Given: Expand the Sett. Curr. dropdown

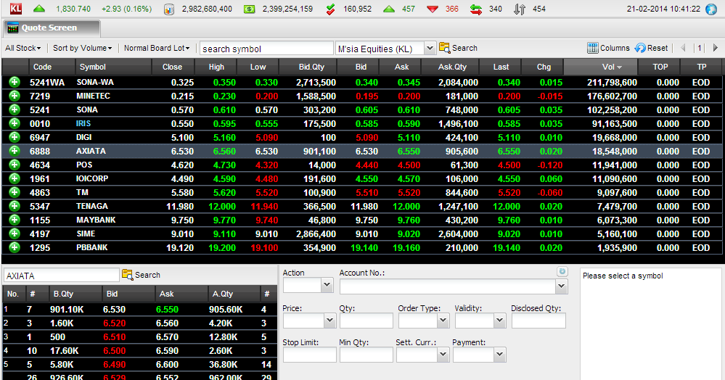Looking at the screenshot, I should pos(443,355).
